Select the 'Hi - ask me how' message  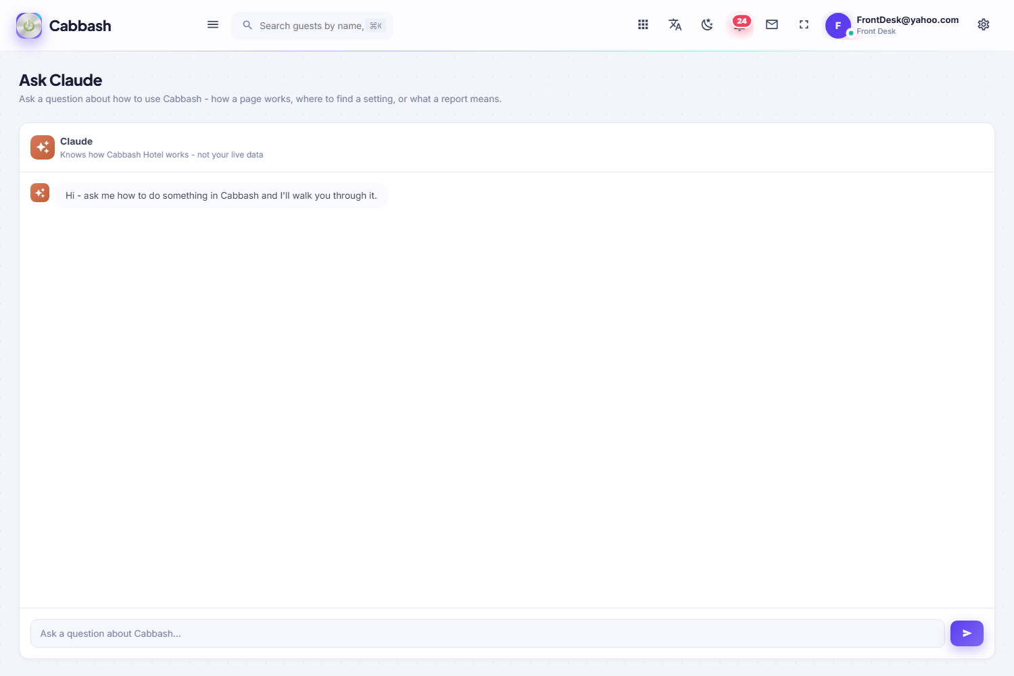tap(221, 195)
